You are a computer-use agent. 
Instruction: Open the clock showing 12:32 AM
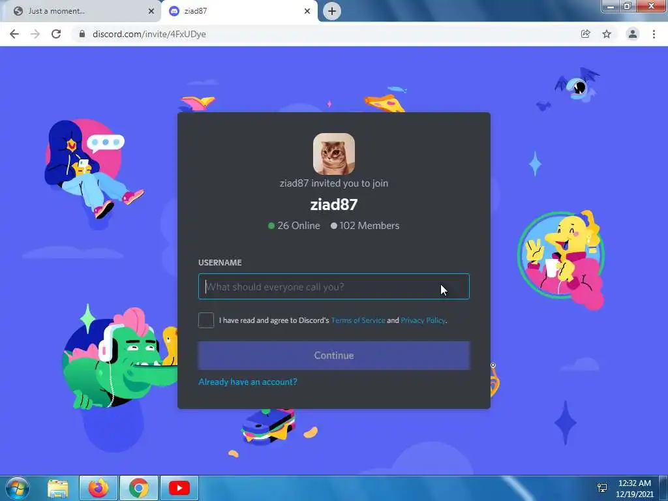pyautogui.click(x=634, y=489)
